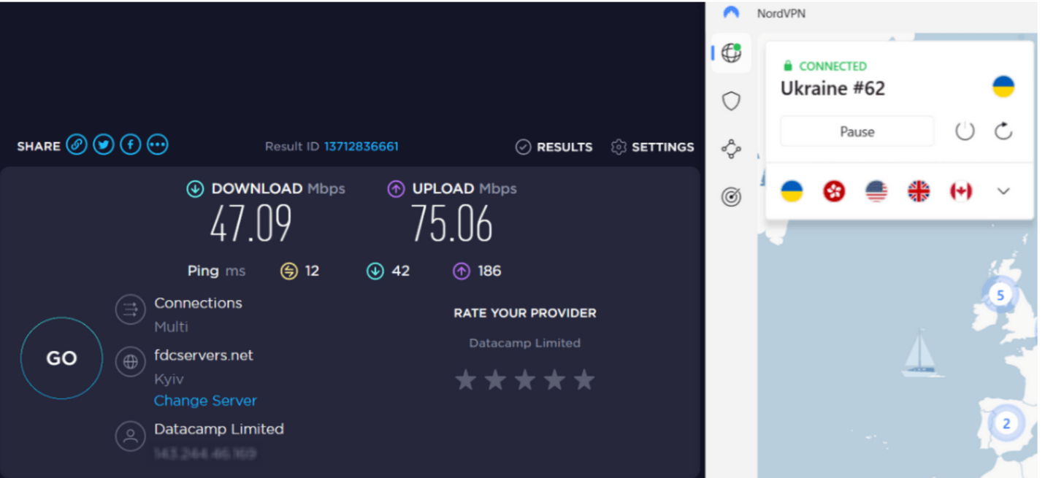The image size is (1045, 478).
Task: Rate the provider four stars
Action: click(555, 380)
